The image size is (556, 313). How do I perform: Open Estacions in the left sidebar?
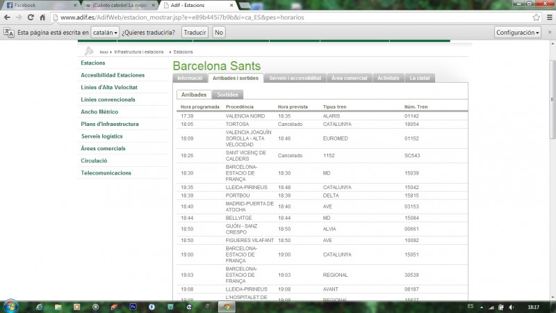93,63
